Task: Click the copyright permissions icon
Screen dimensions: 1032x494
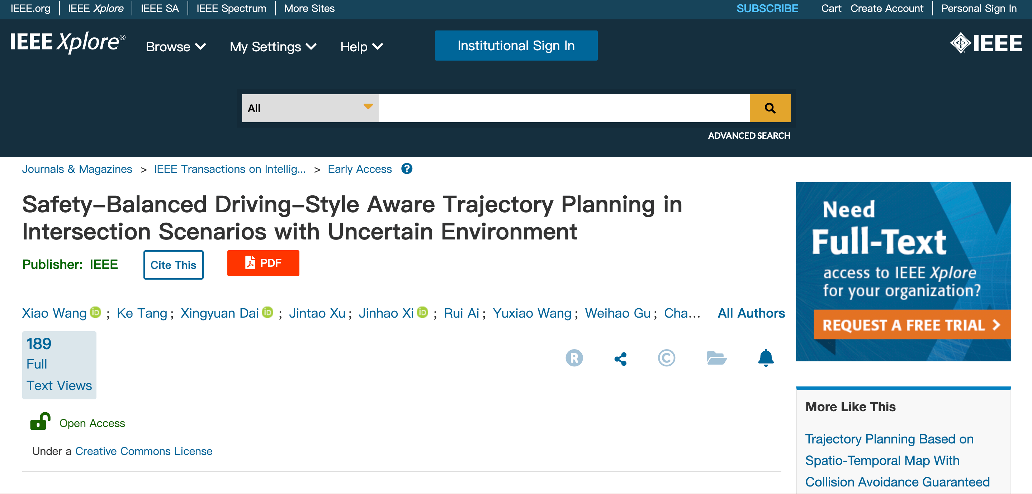Action: pyautogui.click(x=666, y=358)
